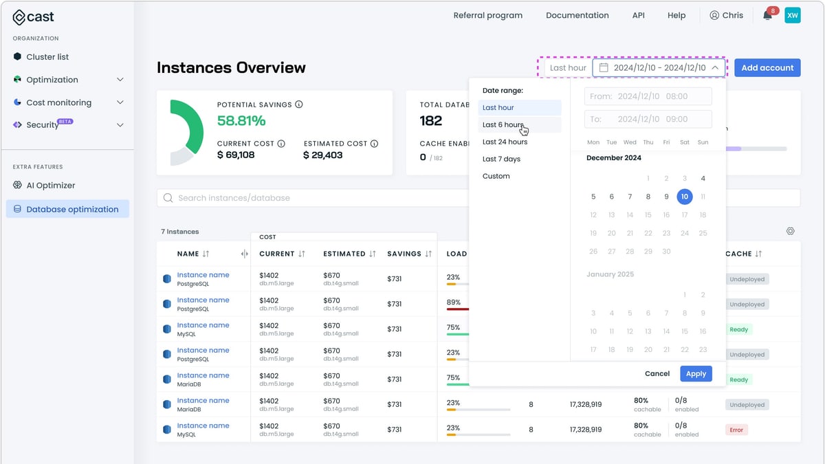Click the Database optimization icon
Image resolution: width=825 pixels, height=464 pixels.
(17, 209)
